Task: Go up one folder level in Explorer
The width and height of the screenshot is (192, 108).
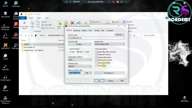Action: pos(32,35)
